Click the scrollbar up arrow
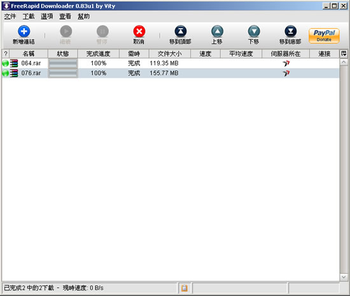Screen dimensions: 350x296 344,62
